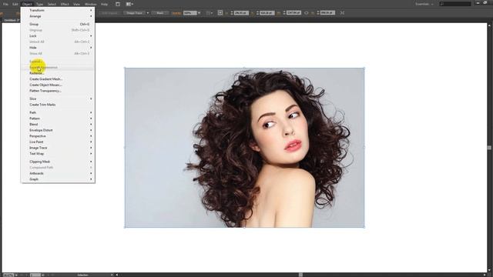Expand the Clipping Mask submenu
Screen dimensions: 493x277
(x=58, y=162)
